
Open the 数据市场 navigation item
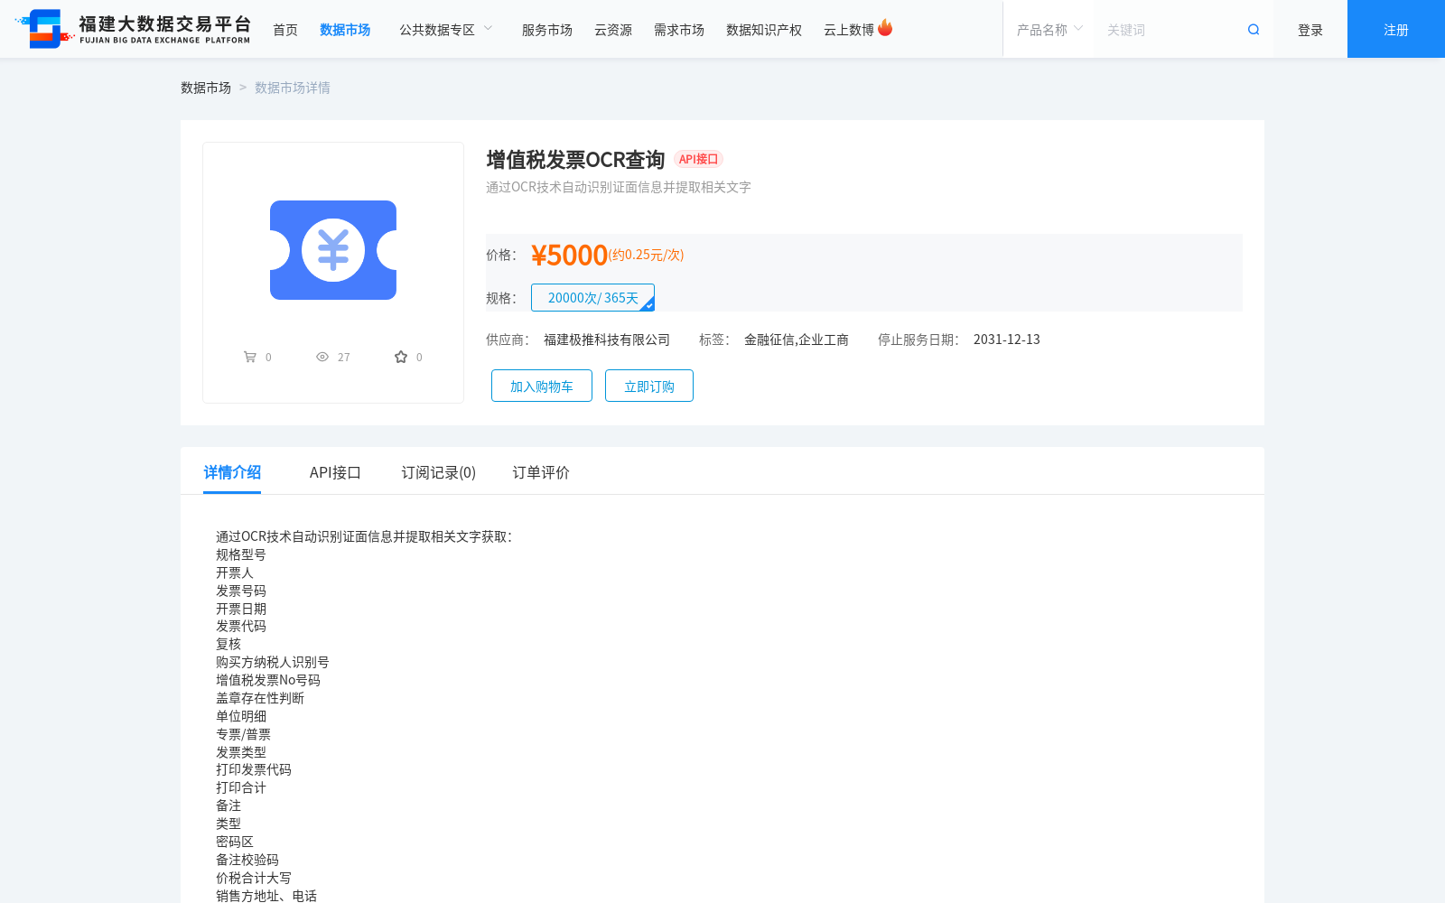(345, 30)
